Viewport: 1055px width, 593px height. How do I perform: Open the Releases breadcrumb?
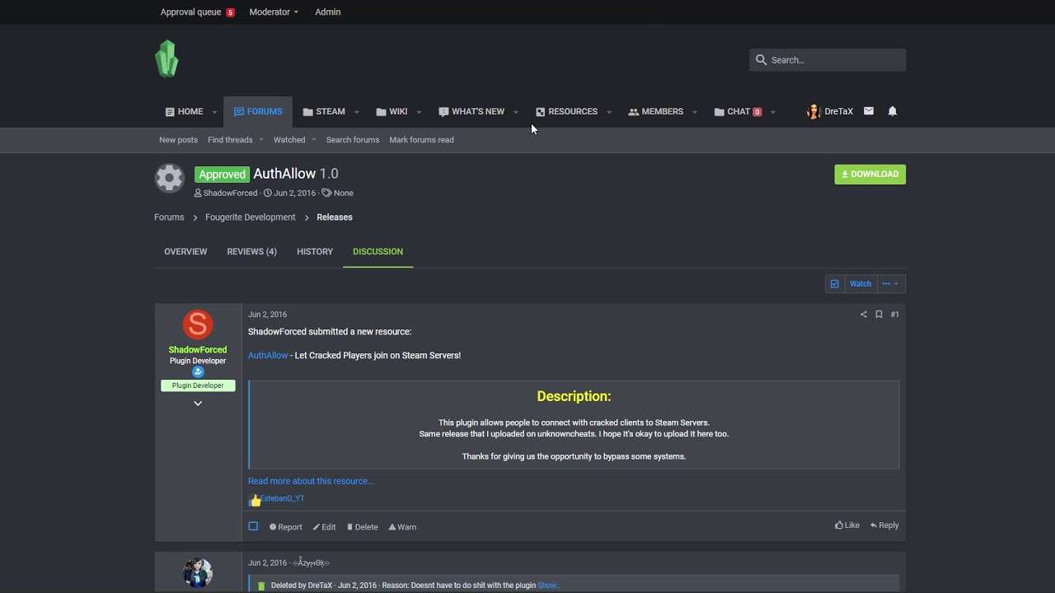[335, 217]
